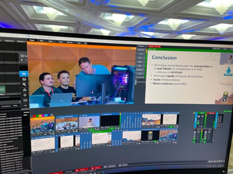Click the target icon in left sidebar
The width and height of the screenshot is (233, 174).
[25, 95]
